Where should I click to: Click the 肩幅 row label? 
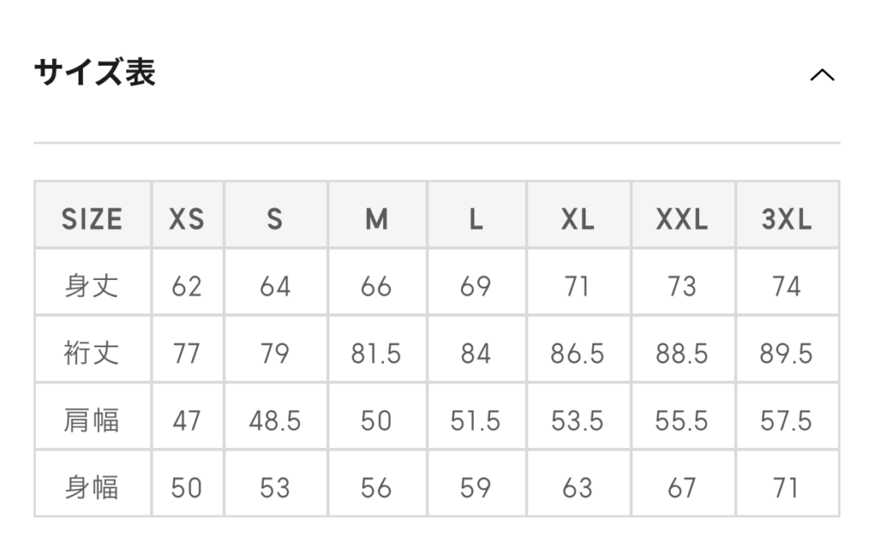(92, 420)
